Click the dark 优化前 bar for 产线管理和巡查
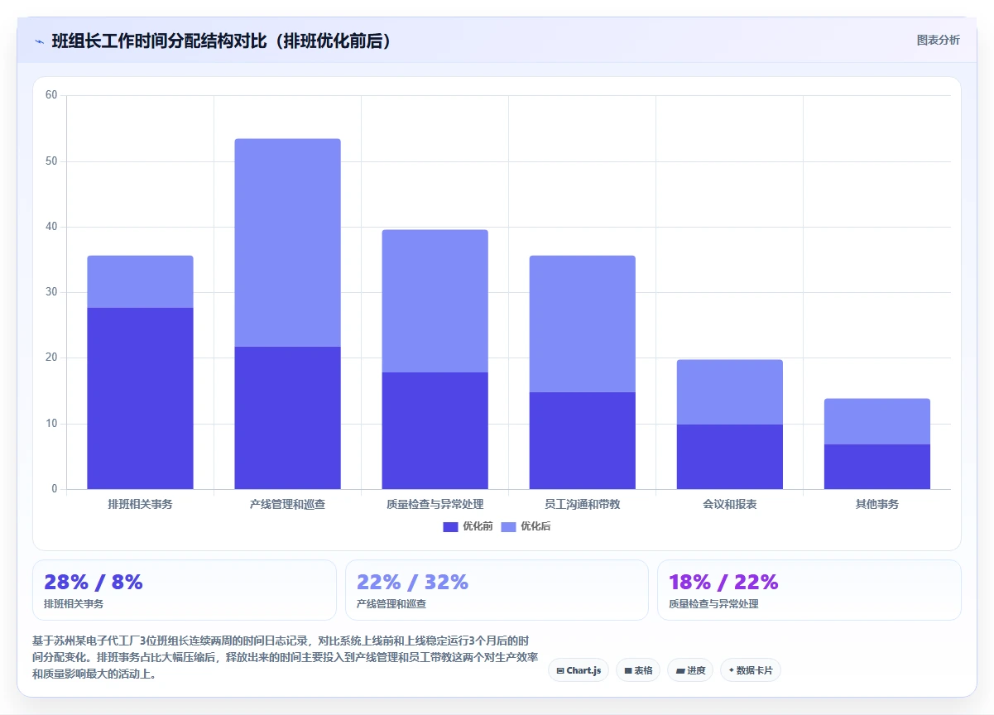The width and height of the screenshot is (994, 715). click(x=287, y=418)
